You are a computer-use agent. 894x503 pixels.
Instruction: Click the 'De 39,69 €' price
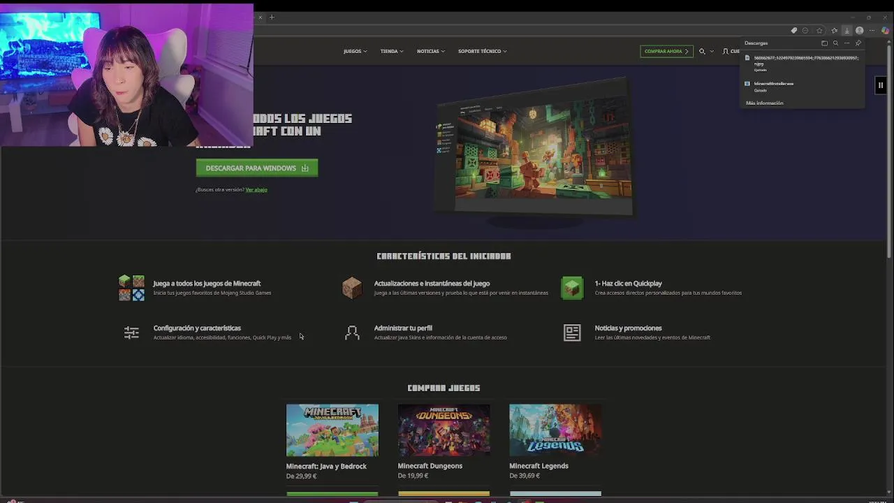tap(525, 476)
